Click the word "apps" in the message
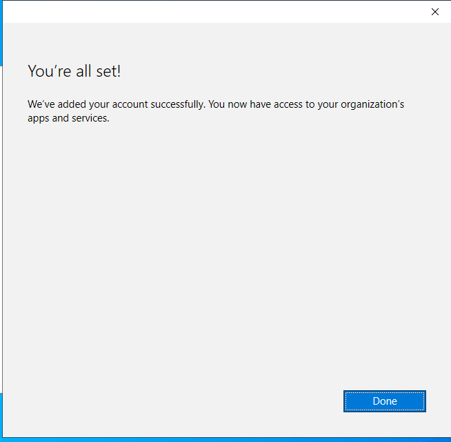 coord(39,118)
